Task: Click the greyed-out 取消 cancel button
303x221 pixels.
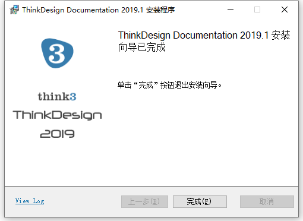Action: pos(267,201)
